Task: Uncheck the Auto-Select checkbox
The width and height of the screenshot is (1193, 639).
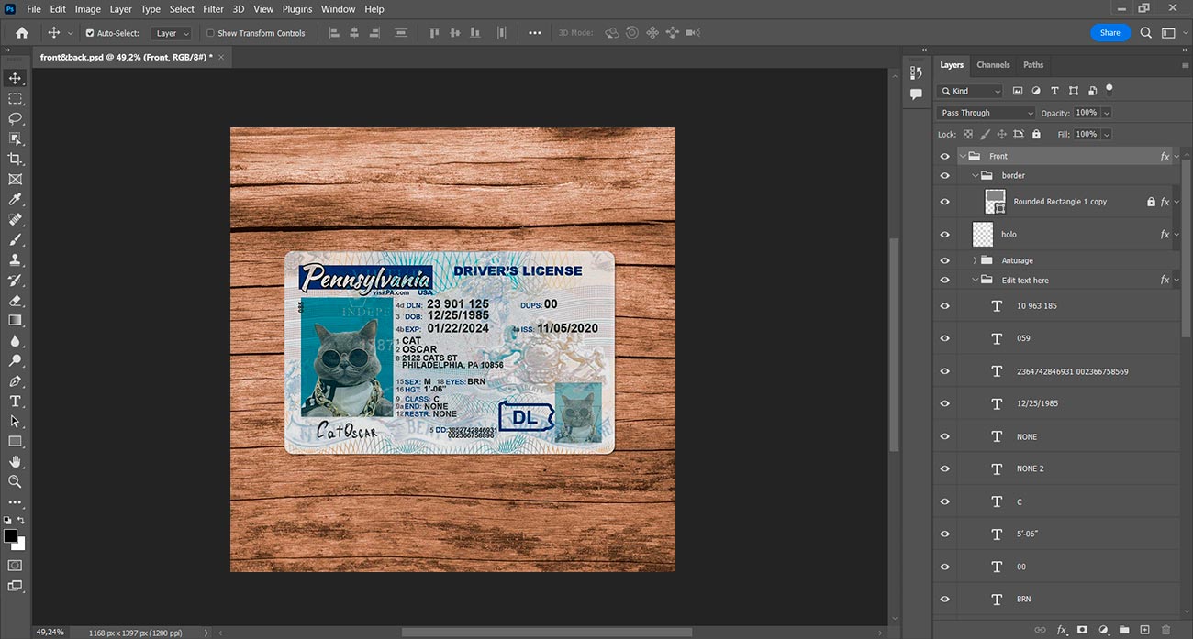Action: click(90, 33)
